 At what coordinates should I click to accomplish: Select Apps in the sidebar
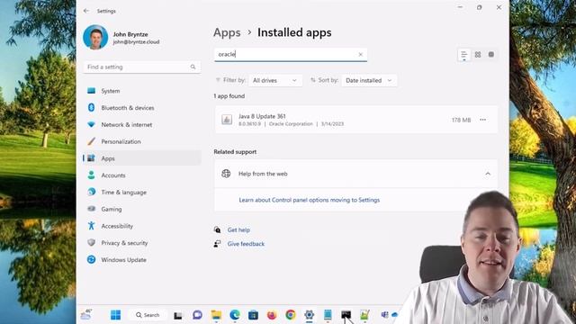(x=142, y=158)
